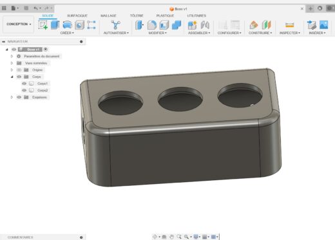Pick the Revolve tool icon
The image size is (335, 240).
[x=67, y=25]
